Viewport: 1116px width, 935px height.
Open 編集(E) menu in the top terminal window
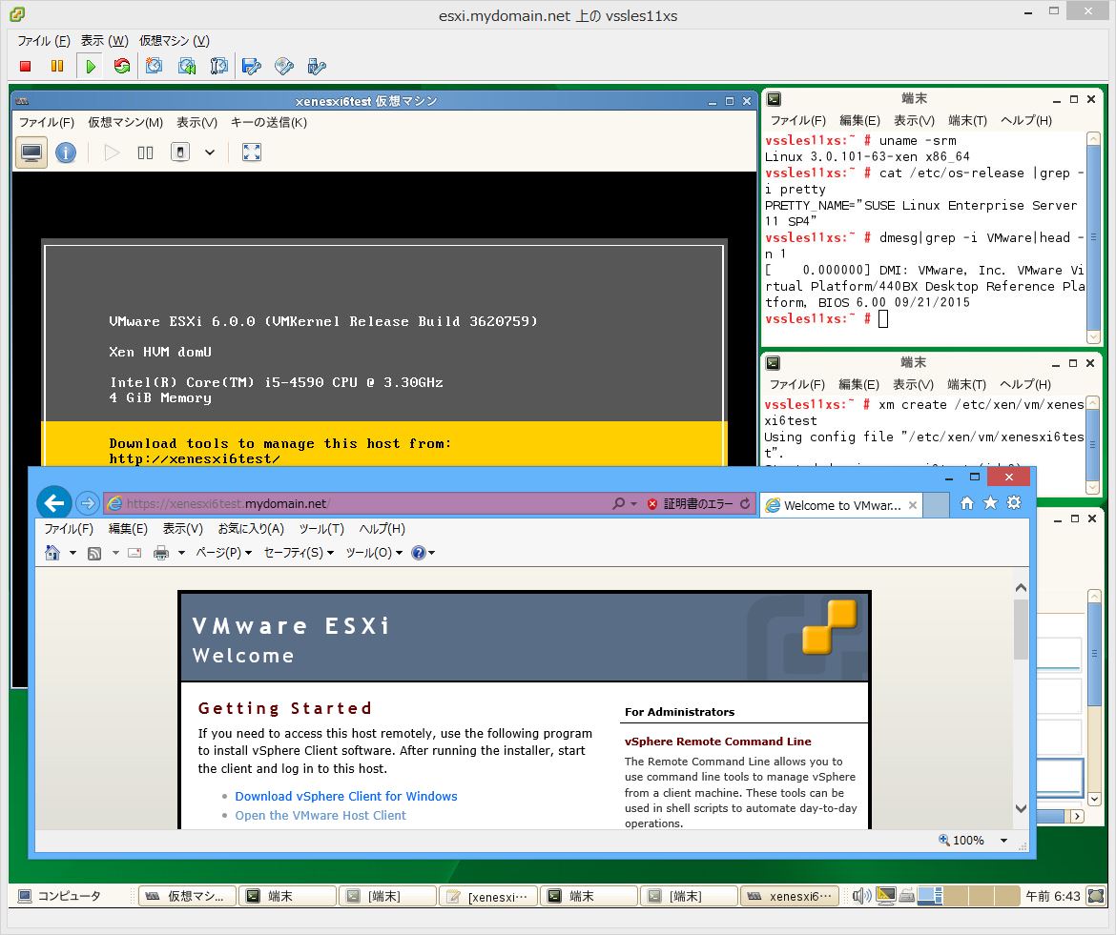[x=859, y=120]
